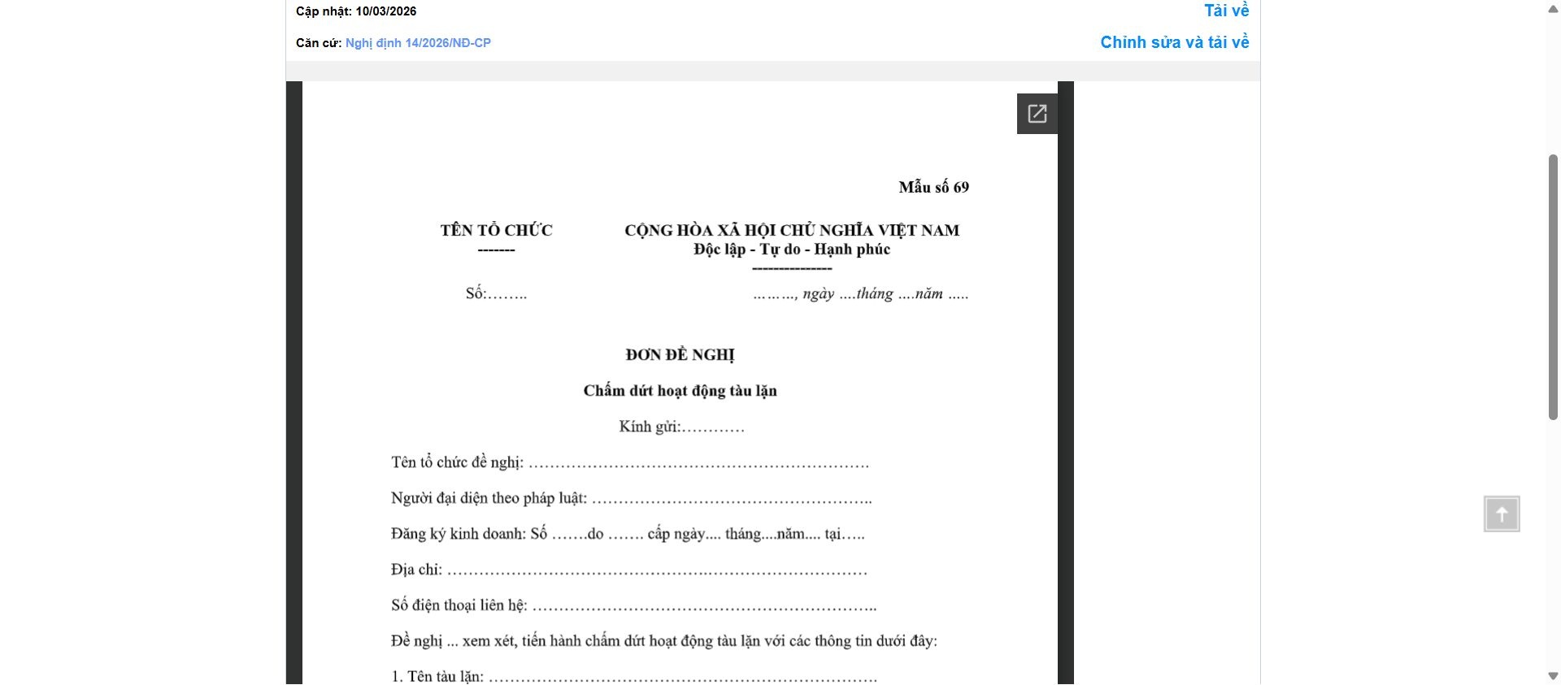
Task: Click Người đại diện theo pháp luật line
Action: (x=632, y=498)
